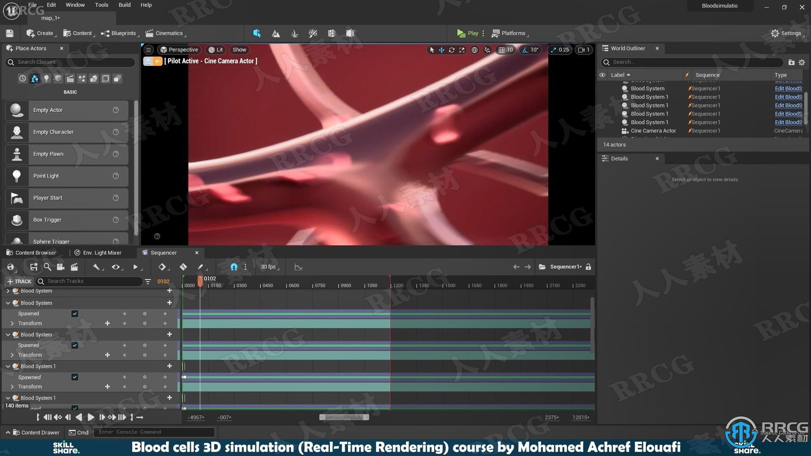Uncheck Spawned for second Blood System track
The width and height of the screenshot is (811, 456).
coord(75,345)
